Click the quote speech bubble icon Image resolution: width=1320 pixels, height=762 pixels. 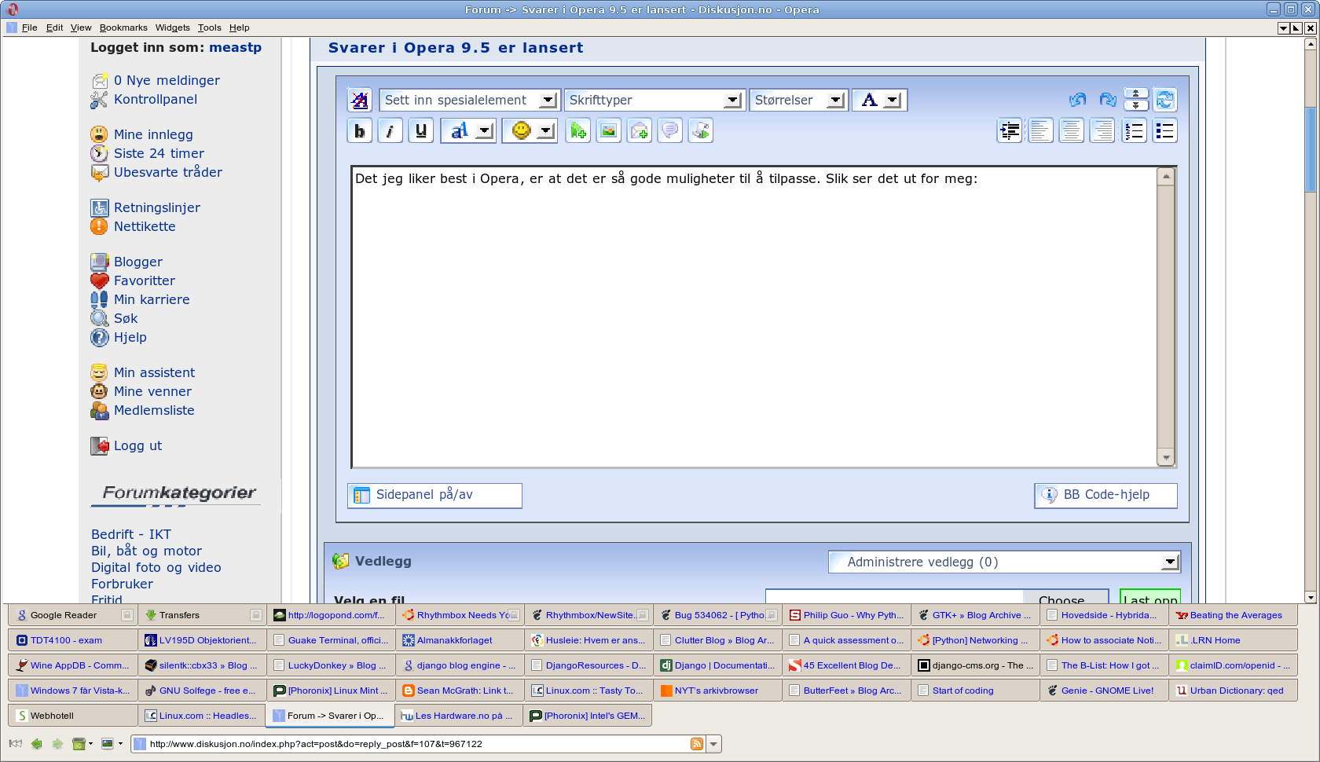tap(669, 130)
